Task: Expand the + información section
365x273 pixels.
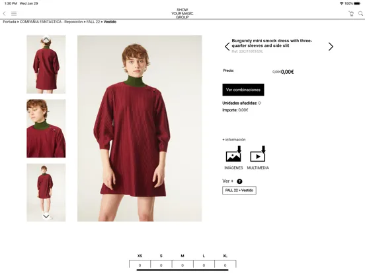Action: (x=233, y=140)
